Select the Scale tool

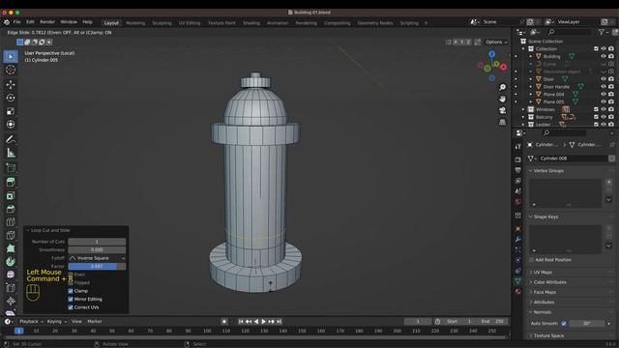pos(11,111)
